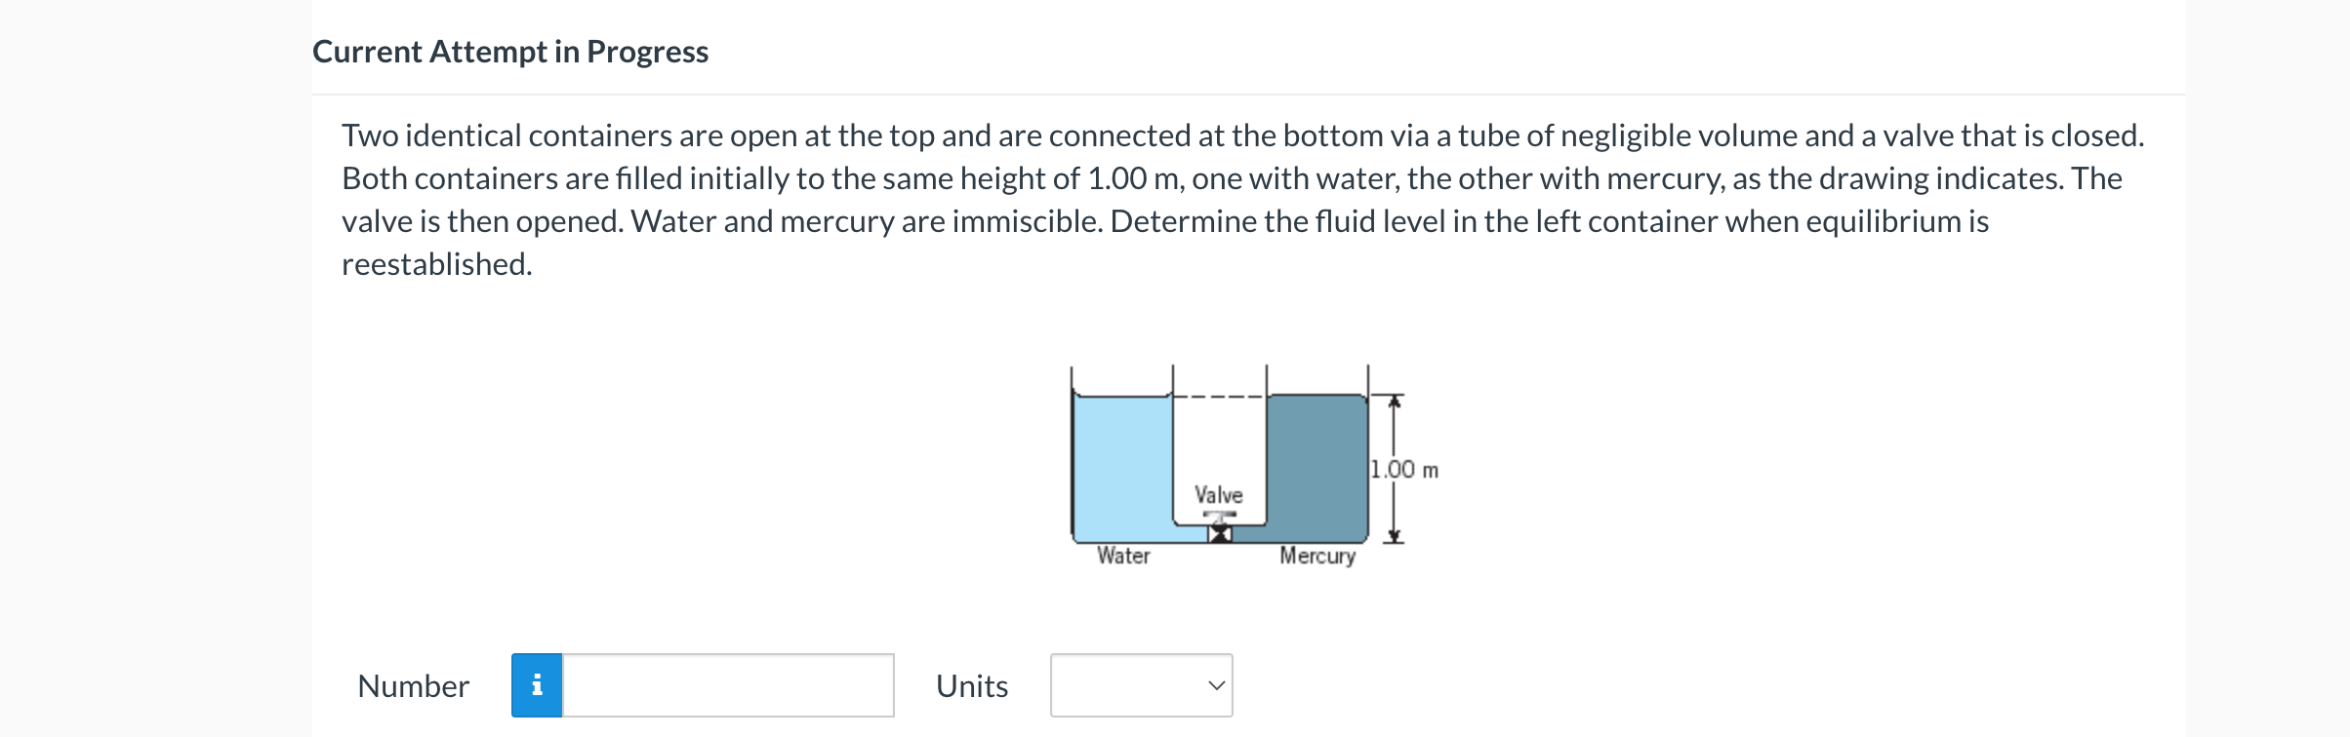
Task: Click the Current Attempt in Progress heading
Action: [510, 52]
